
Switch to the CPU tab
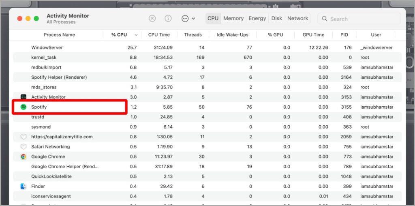(x=213, y=18)
